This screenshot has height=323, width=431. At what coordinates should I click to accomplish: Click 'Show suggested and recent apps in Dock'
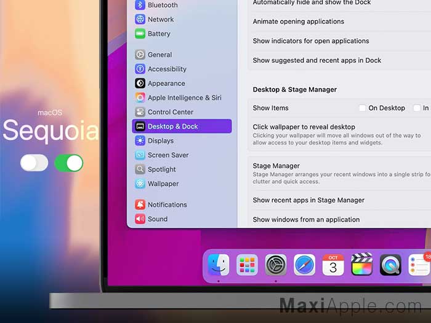317,60
